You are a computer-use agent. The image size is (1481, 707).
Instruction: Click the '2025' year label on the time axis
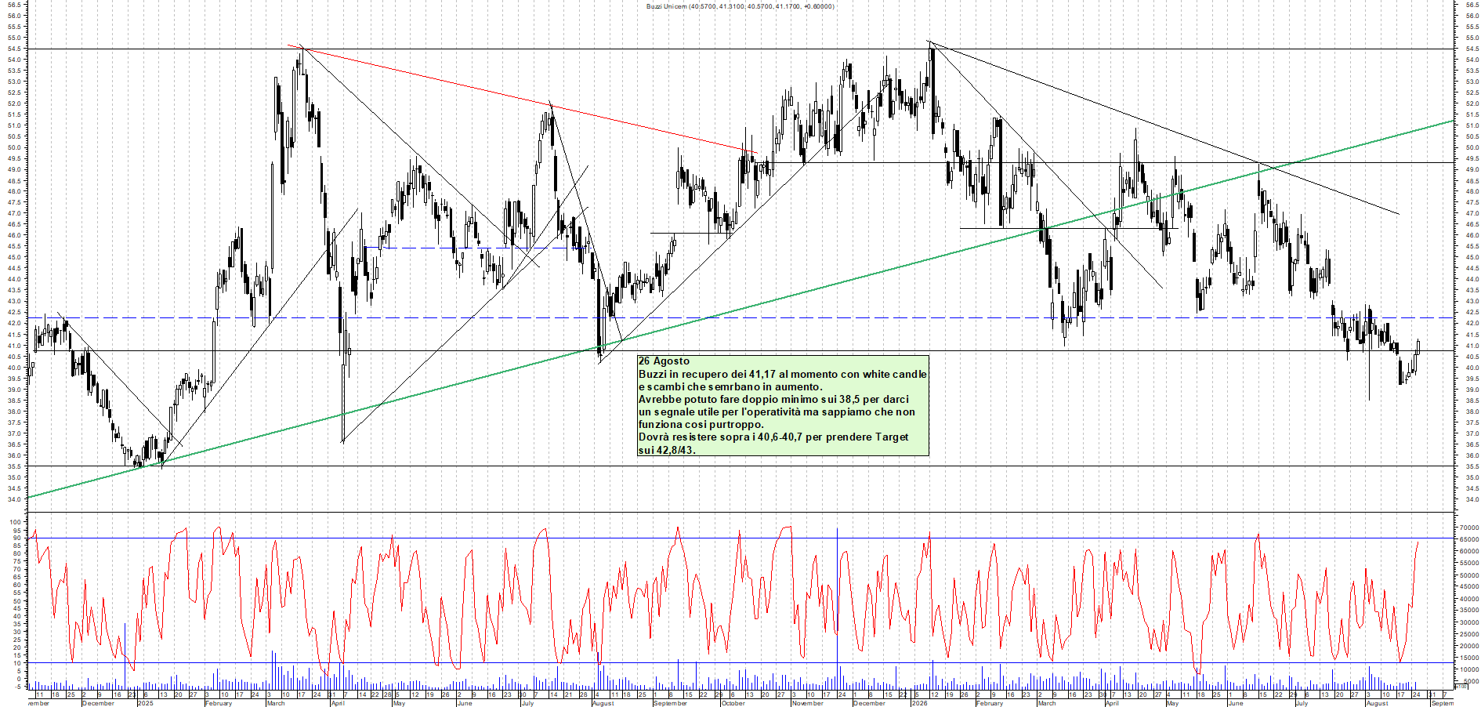pyautogui.click(x=146, y=703)
